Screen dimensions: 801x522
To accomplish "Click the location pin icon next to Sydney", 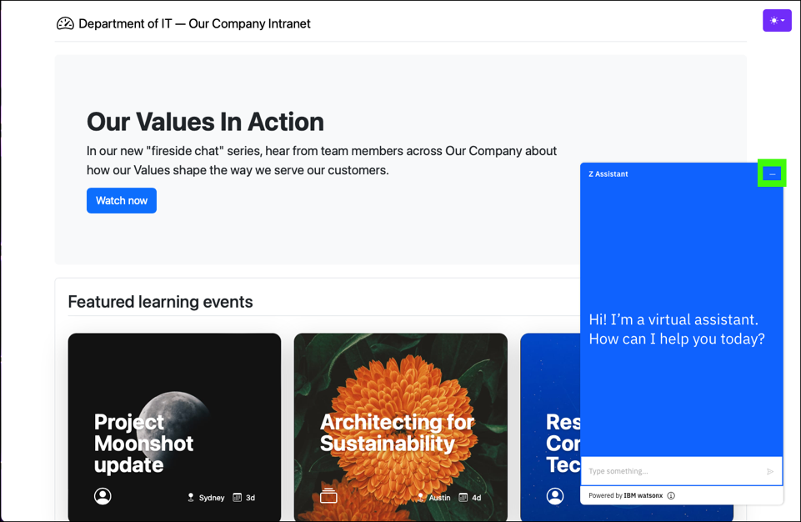I will point(191,498).
